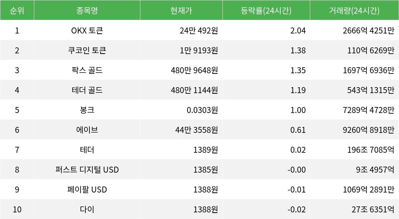The width and height of the screenshot is (399, 219).
Task: Click the 페이팔 USD name
Action: pyautogui.click(x=87, y=190)
